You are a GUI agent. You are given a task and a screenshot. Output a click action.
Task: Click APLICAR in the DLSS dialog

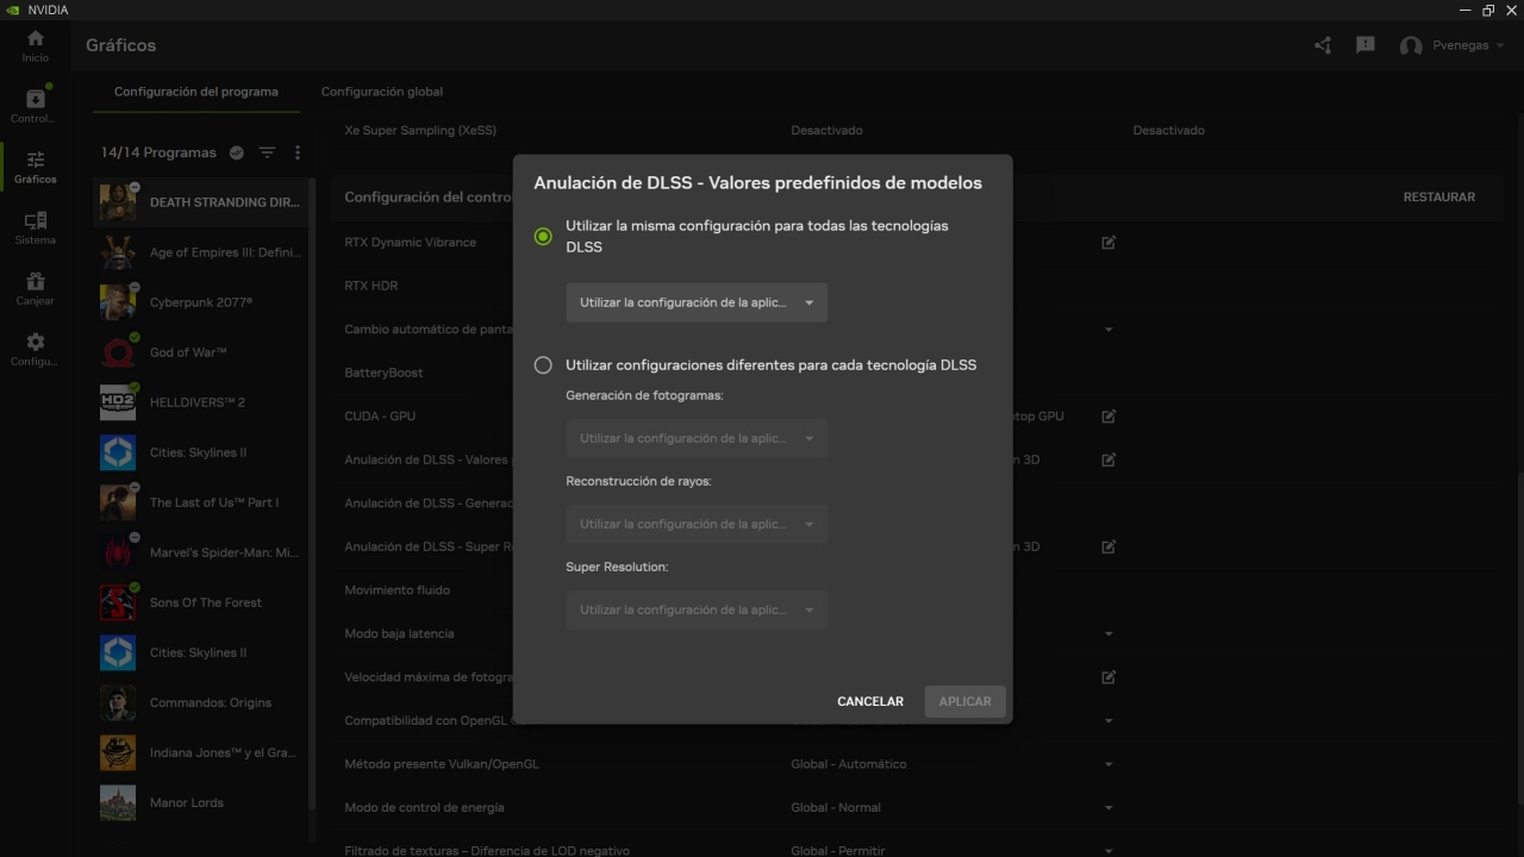click(x=965, y=701)
